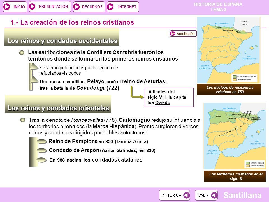Click 'A finales del siglo VIII' box

[169, 97]
